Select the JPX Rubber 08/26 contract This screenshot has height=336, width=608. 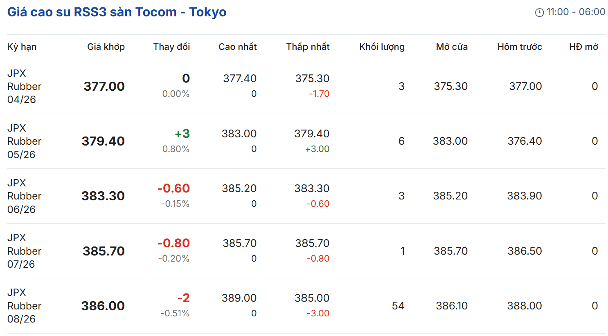pyautogui.click(x=24, y=306)
